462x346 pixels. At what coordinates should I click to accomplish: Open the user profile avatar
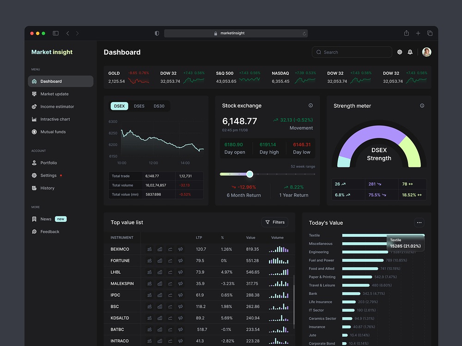pos(426,52)
